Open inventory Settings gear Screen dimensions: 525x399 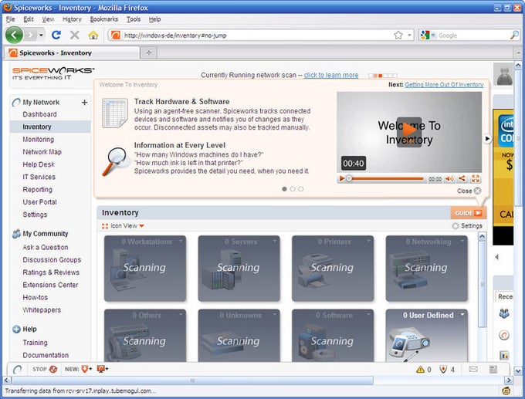(467, 226)
